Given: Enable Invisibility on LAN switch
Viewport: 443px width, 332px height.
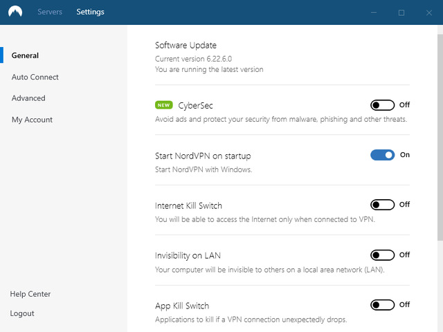Looking at the screenshot, I should pyautogui.click(x=382, y=255).
